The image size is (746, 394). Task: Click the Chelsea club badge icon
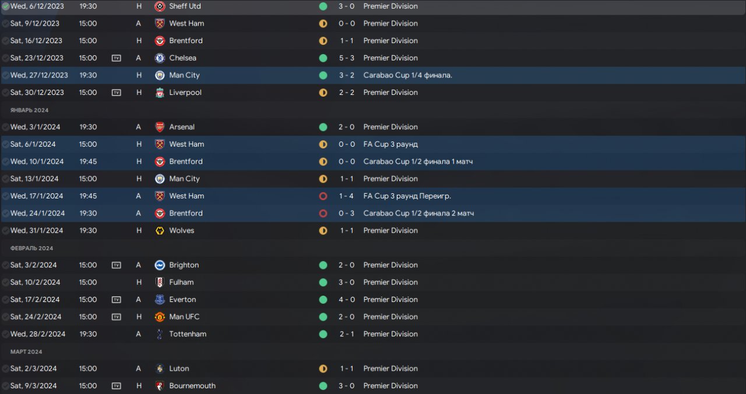(160, 58)
